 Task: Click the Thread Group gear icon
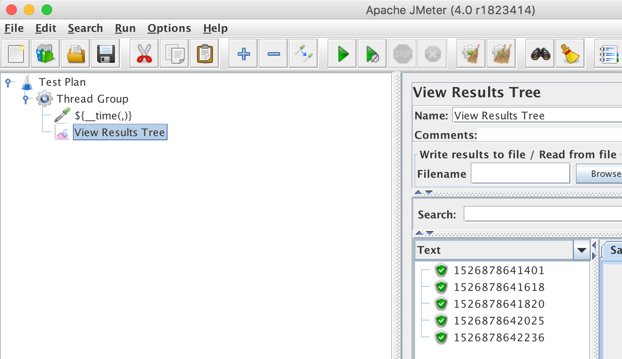[45, 99]
